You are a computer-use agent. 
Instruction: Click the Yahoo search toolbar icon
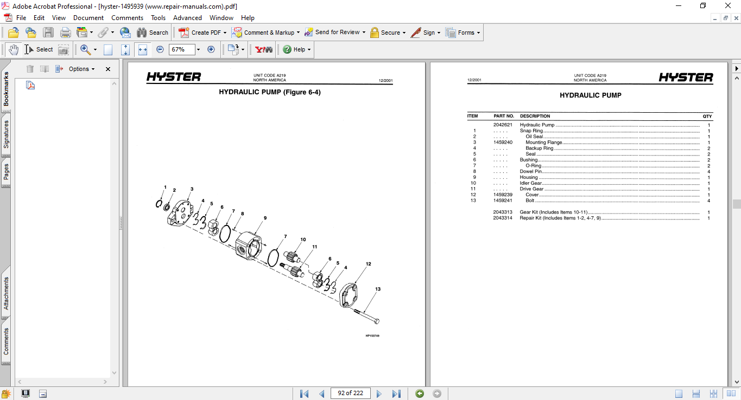(x=264, y=49)
